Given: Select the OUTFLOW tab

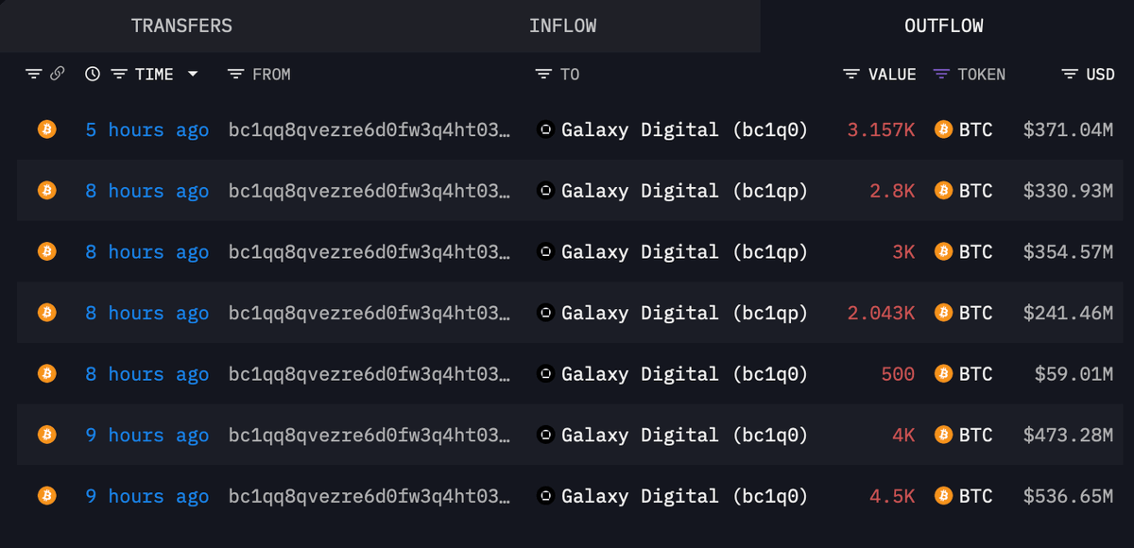Looking at the screenshot, I should (x=945, y=26).
